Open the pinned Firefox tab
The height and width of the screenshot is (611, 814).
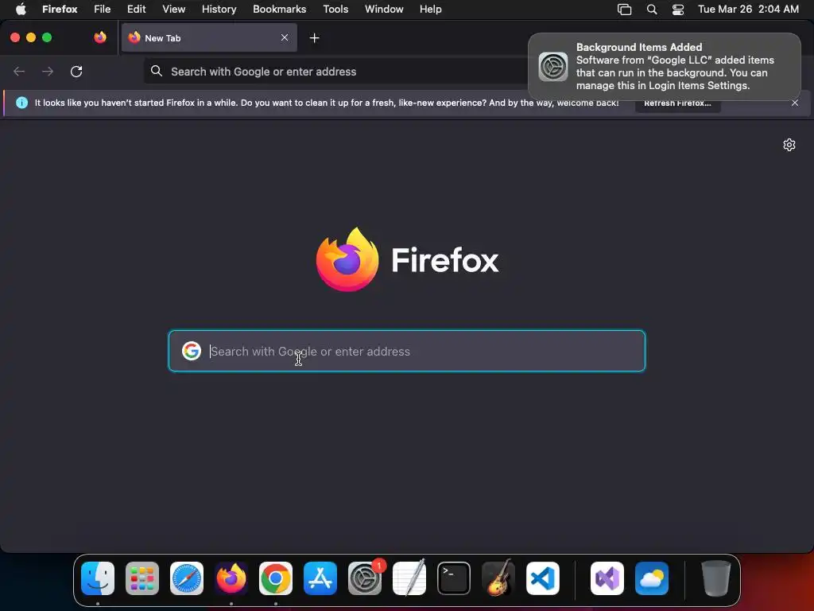(x=100, y=37)
